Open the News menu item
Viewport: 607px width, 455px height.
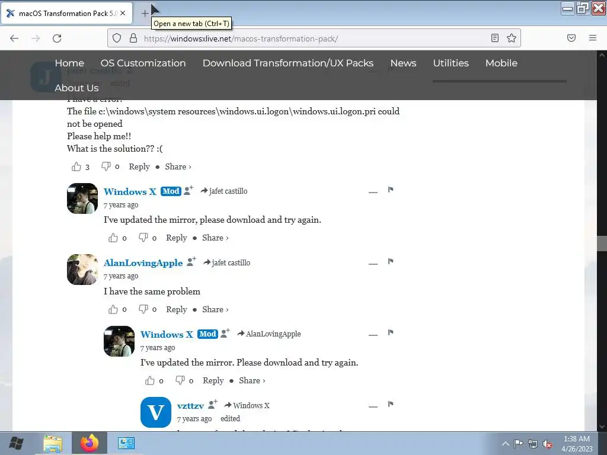coord(403,63)
